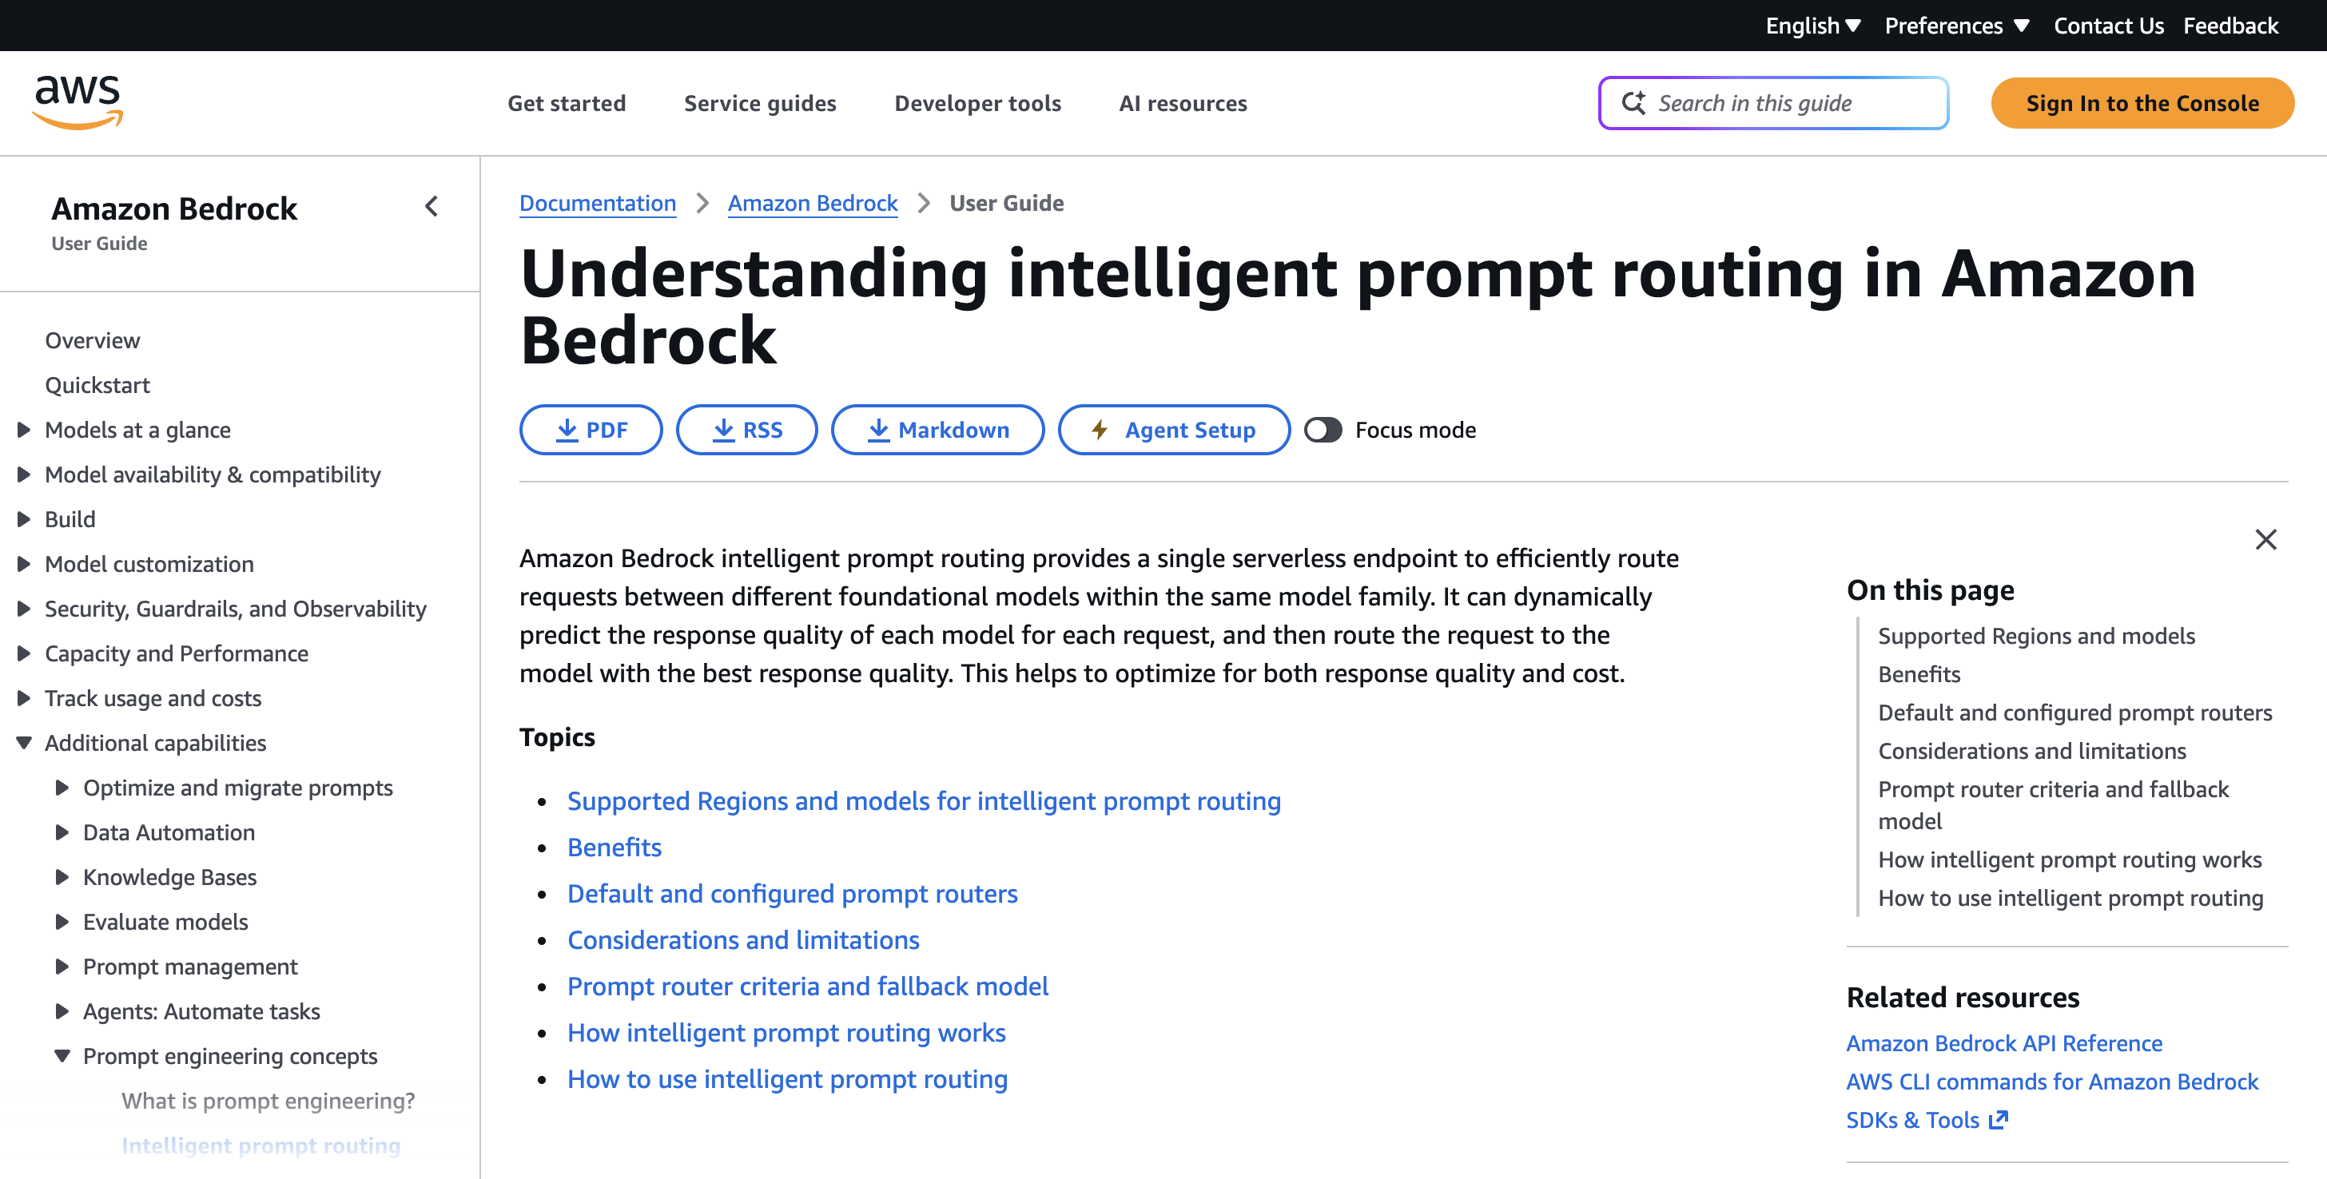The width and height of the screenshot is (2327, 1179).
Task: Open the Service guides menu
Action: pyautogui.click(x=760, y=103)
